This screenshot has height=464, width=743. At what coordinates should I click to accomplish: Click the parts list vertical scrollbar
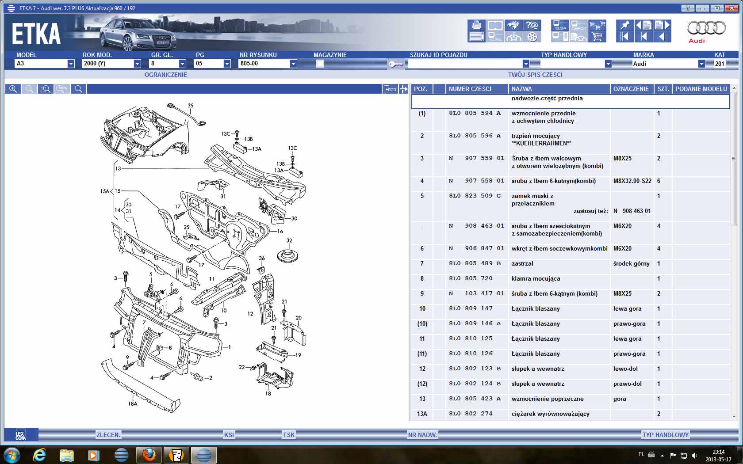point(734,158)
